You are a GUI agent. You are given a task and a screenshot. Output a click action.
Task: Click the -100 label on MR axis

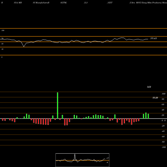(x=164, y=147)
